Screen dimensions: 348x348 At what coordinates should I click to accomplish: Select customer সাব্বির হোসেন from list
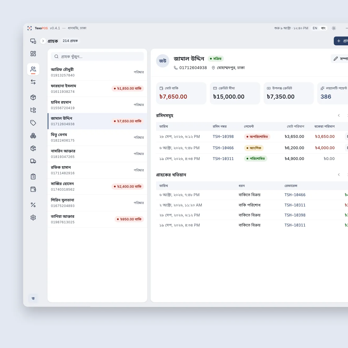[97, 187]
